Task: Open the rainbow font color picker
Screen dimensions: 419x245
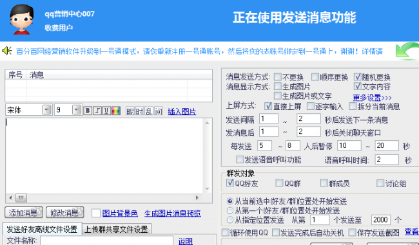Action: click(115, 111)
